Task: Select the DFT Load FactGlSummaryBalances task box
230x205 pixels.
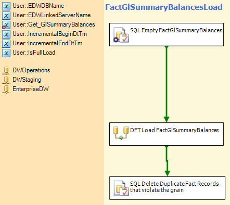Action: click(x=167, y=134)
